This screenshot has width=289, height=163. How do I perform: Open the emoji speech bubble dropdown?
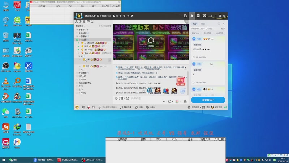point(170,101)
